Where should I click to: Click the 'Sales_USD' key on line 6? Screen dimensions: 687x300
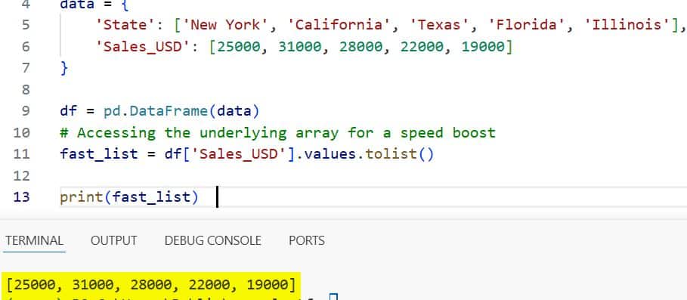[x=144, y=46]
